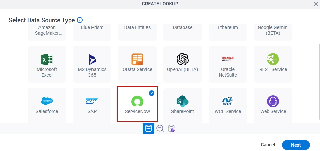Choose the MS Dynamics 365 icon

(x=92, y=59)
